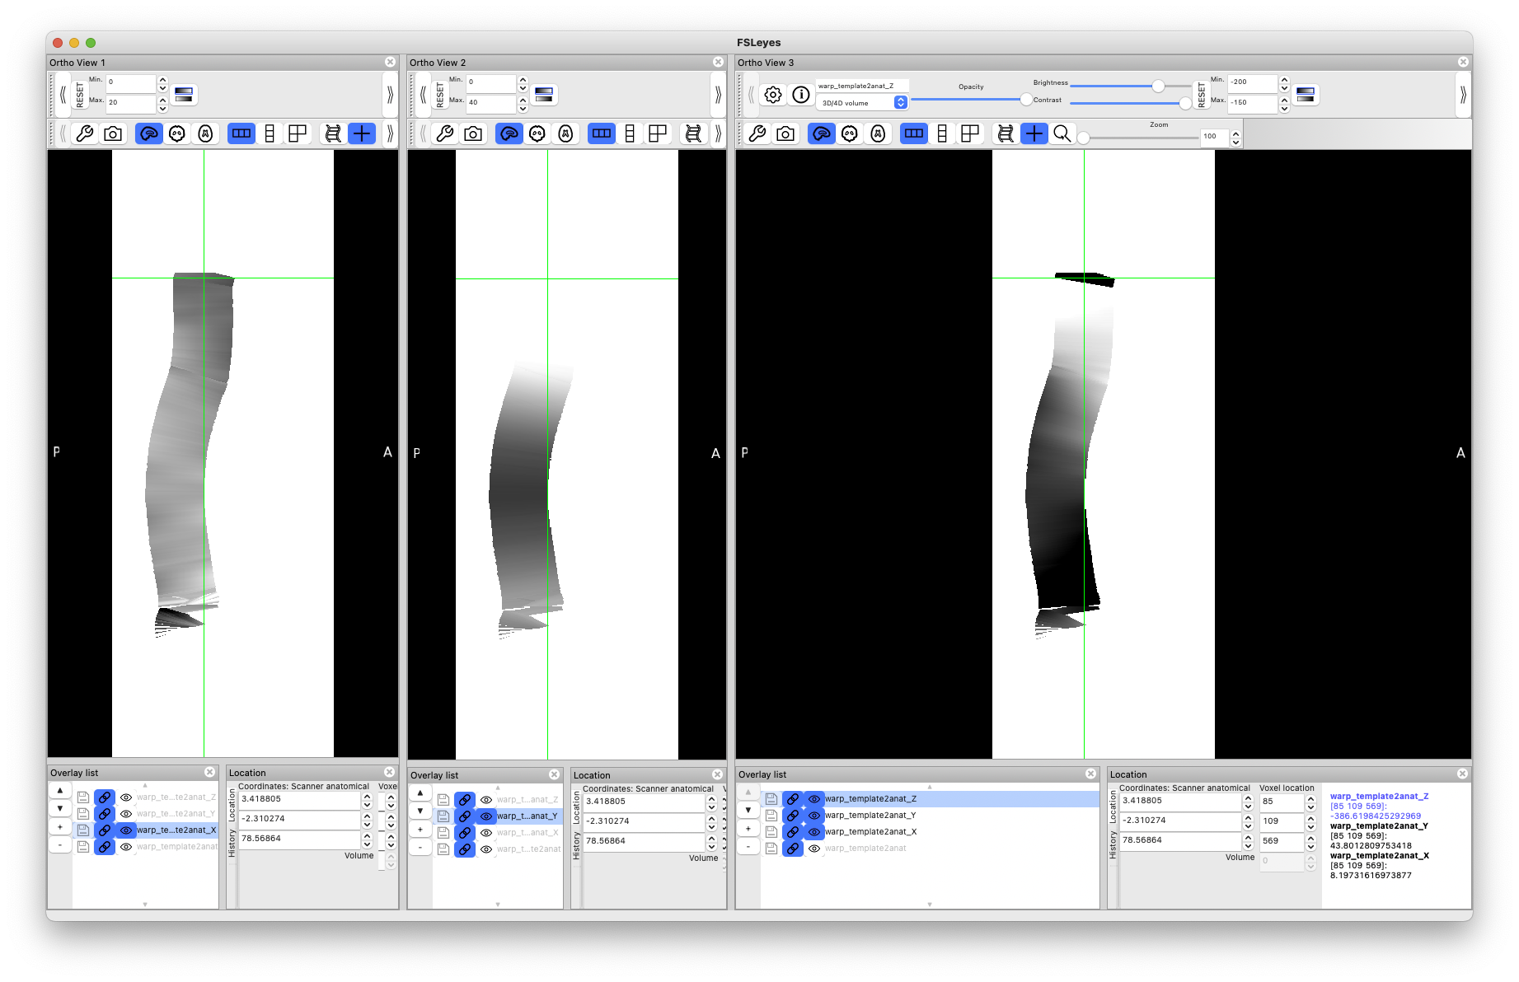This screenshot has height=982, width=1519.
Task: Add an overlay with the plus button
Action: pyautogui.click(x=59, y=826)
